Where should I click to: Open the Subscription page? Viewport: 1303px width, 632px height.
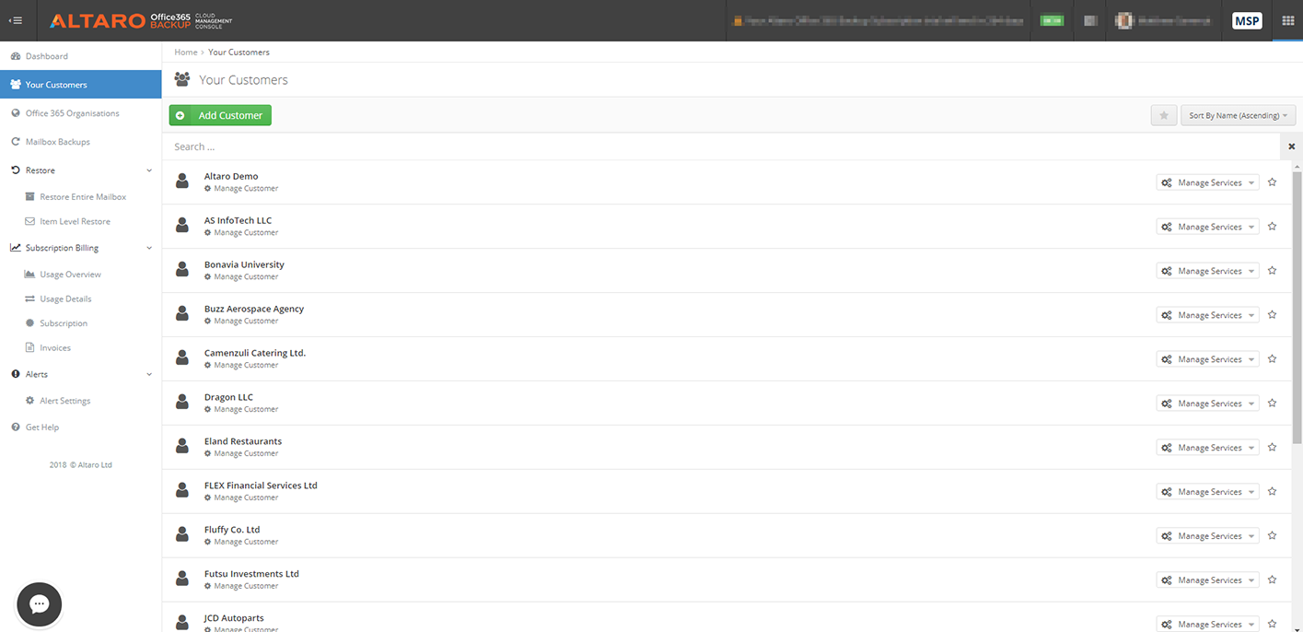[64, 323]
